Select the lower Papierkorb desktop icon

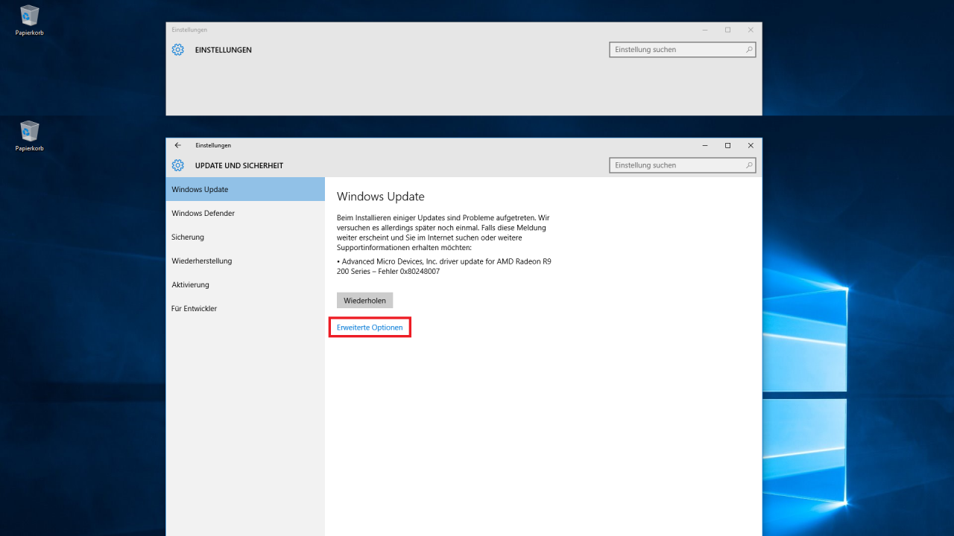30,135
